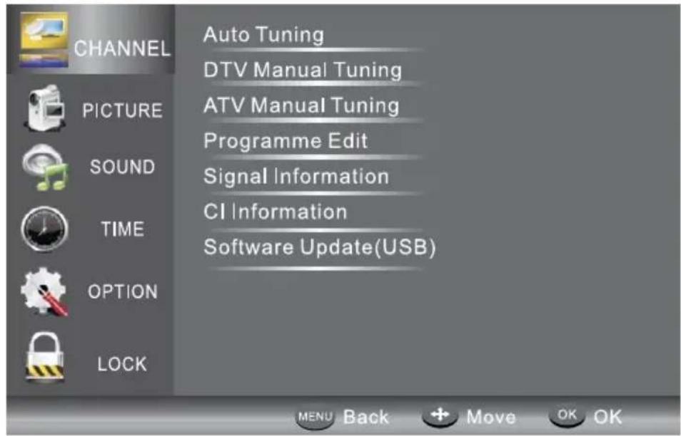Click the round OK button icon
This screenshot has width=681, height=436.
(x=567, y=415)
